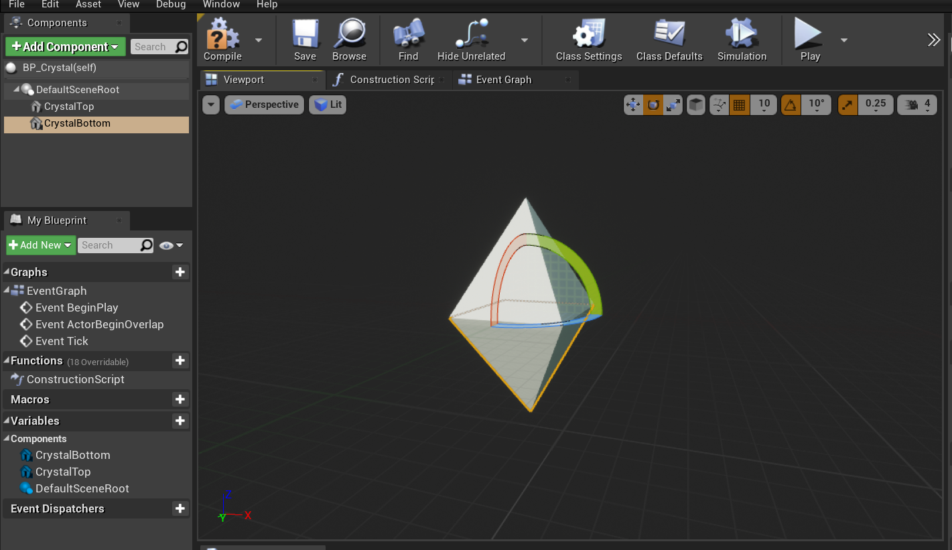952x550 pixels.
Task: Click the CrystalBottom mesh icon in Components tree
Action: click(x=36, y=123)
